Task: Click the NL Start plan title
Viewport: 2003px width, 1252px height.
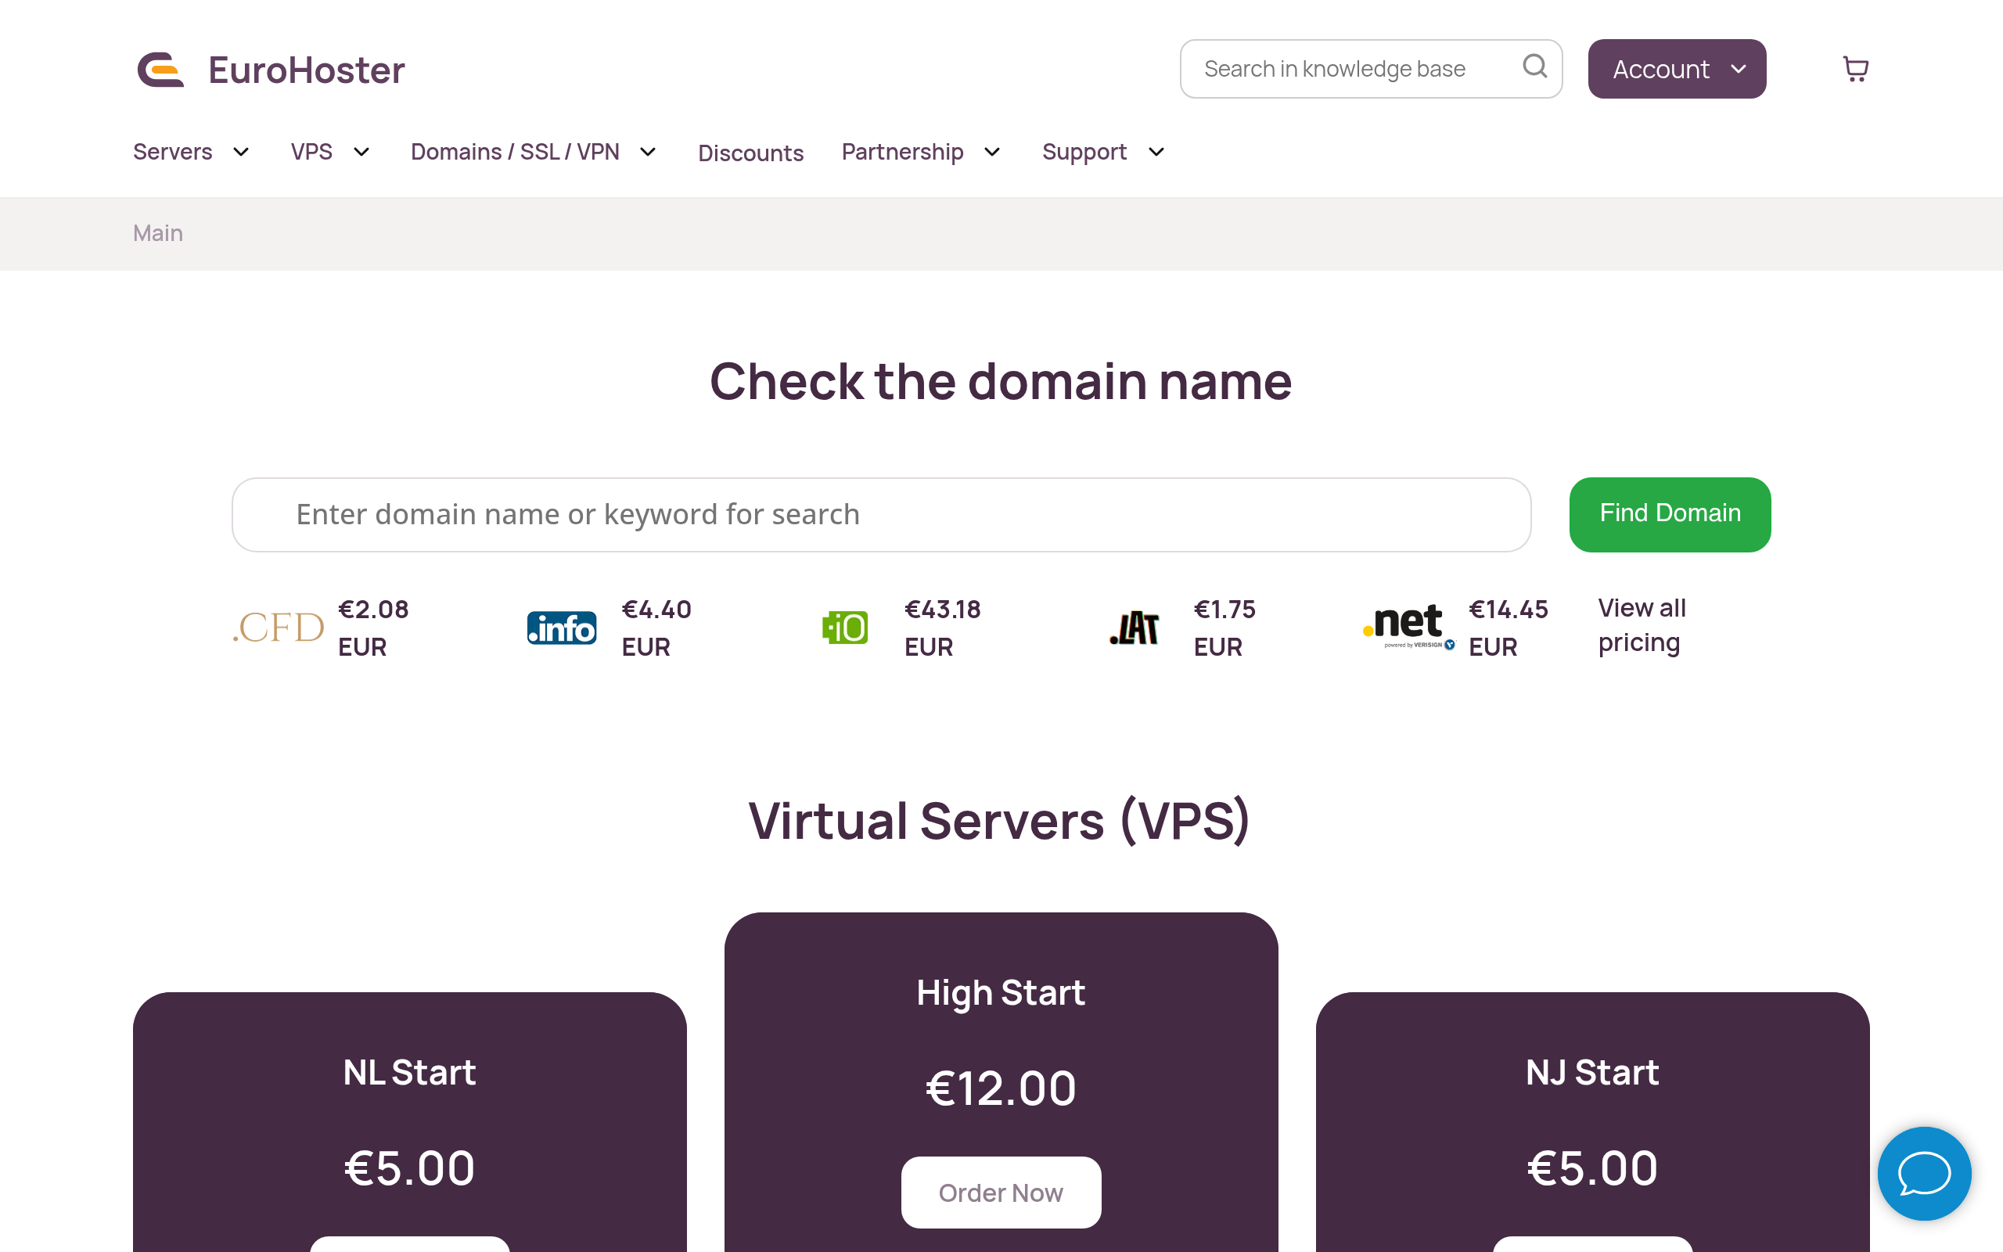Action: [x=410, y=1072]
